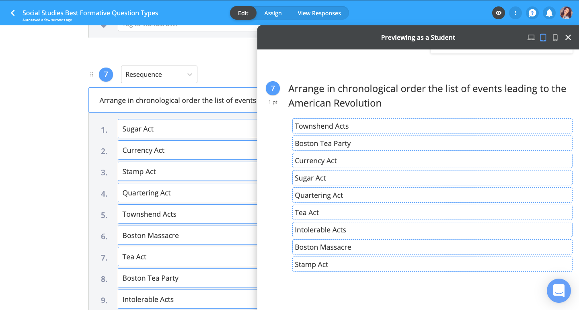Switch to the View Responses tab
The height and width of the screenshot is (310, 579).
pos(319,13)
